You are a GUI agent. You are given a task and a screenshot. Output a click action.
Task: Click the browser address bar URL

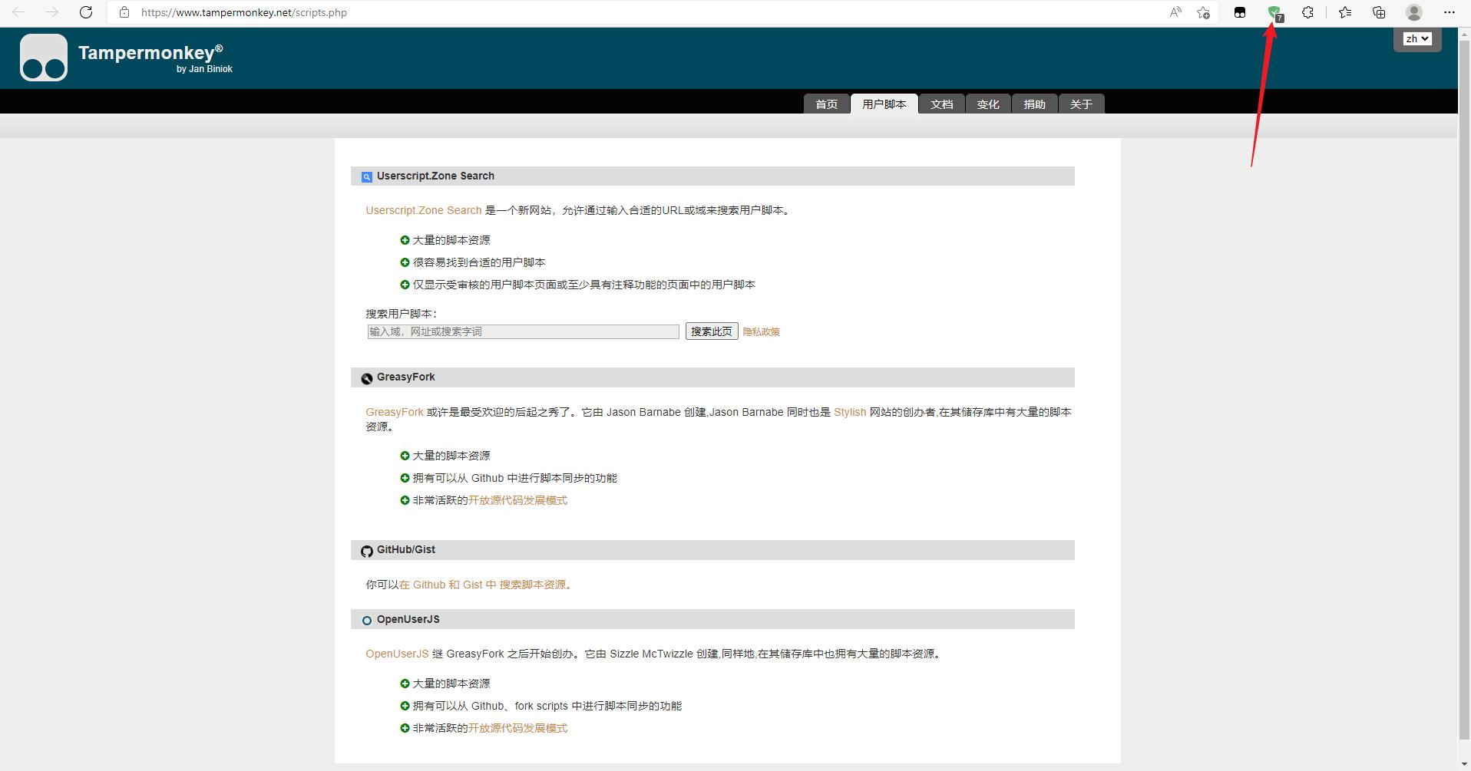click(244, 12)
